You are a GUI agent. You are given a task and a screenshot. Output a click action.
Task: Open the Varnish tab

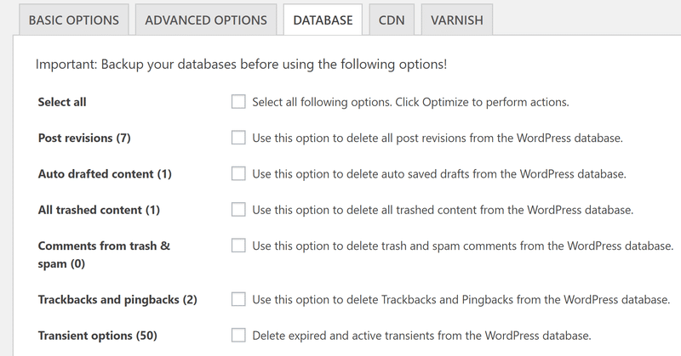(x=456, y=20)
